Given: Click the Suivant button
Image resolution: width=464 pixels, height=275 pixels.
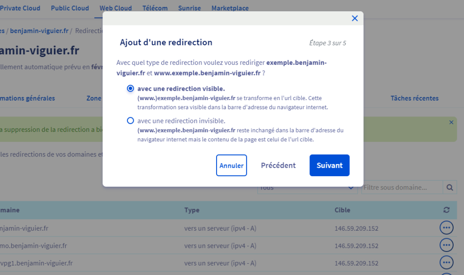Looking at the screenshot, I should [x=329, y=165].
